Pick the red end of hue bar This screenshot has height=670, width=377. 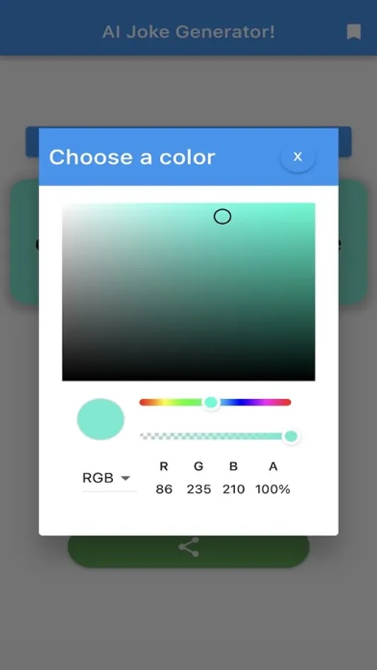pos(144,402)
